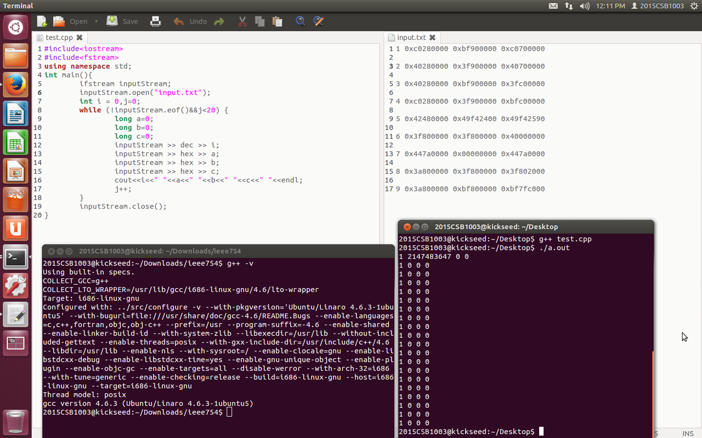The image size is (702, 438).
Task: Click 'Thread model: posix' line
Action: 84,395
